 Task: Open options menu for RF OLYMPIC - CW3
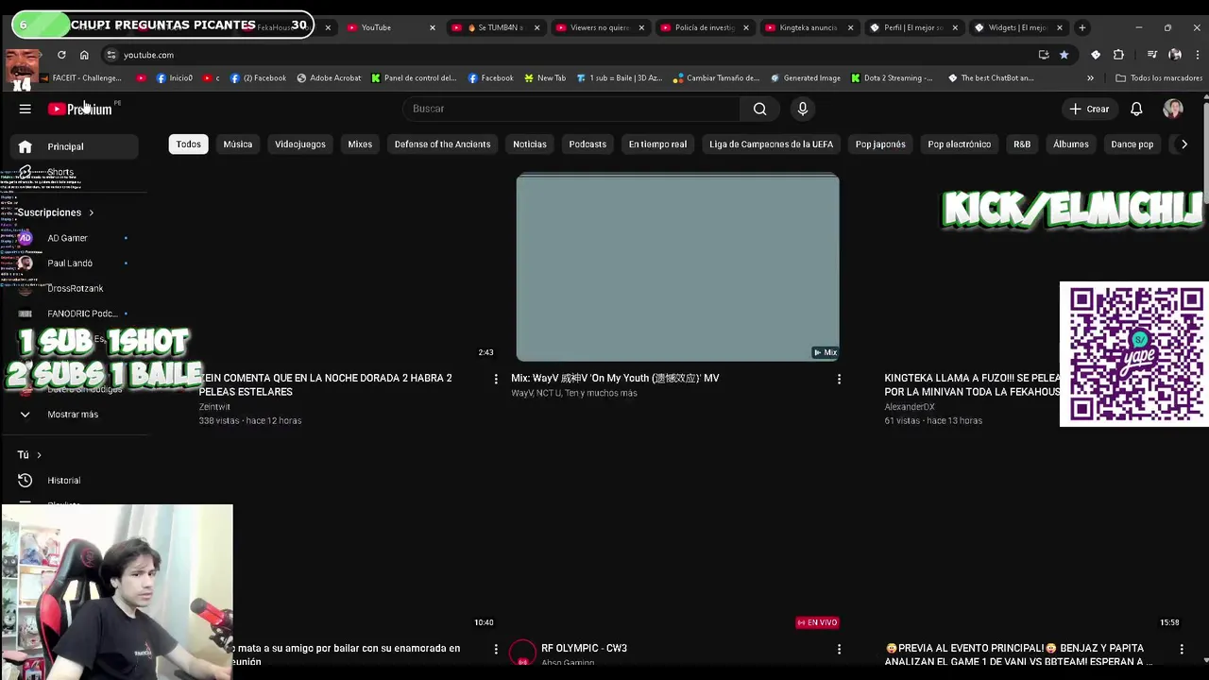[839, 649]
